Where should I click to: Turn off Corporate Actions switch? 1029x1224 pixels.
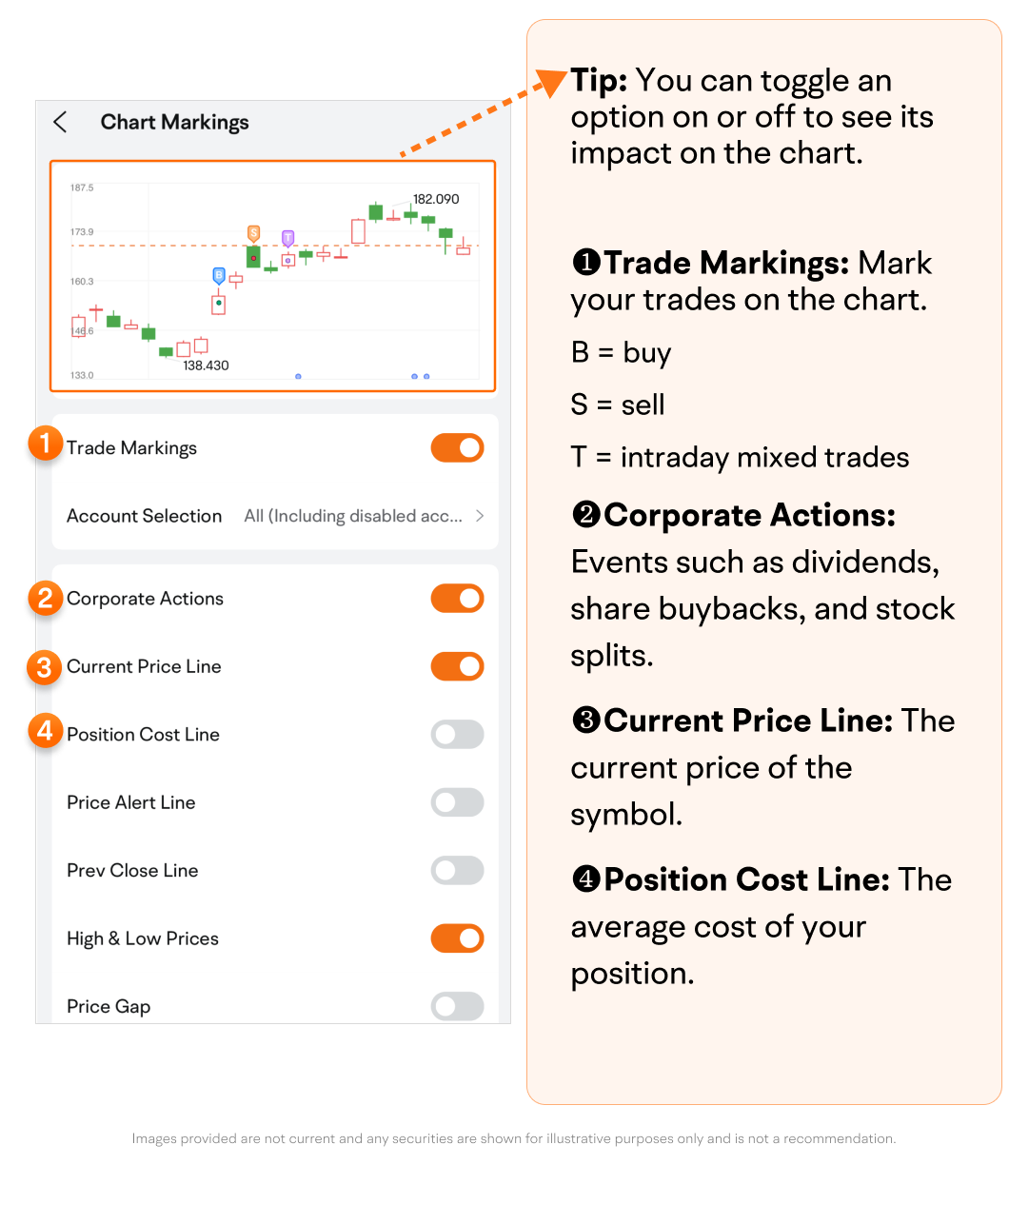[x=457, y=599]
